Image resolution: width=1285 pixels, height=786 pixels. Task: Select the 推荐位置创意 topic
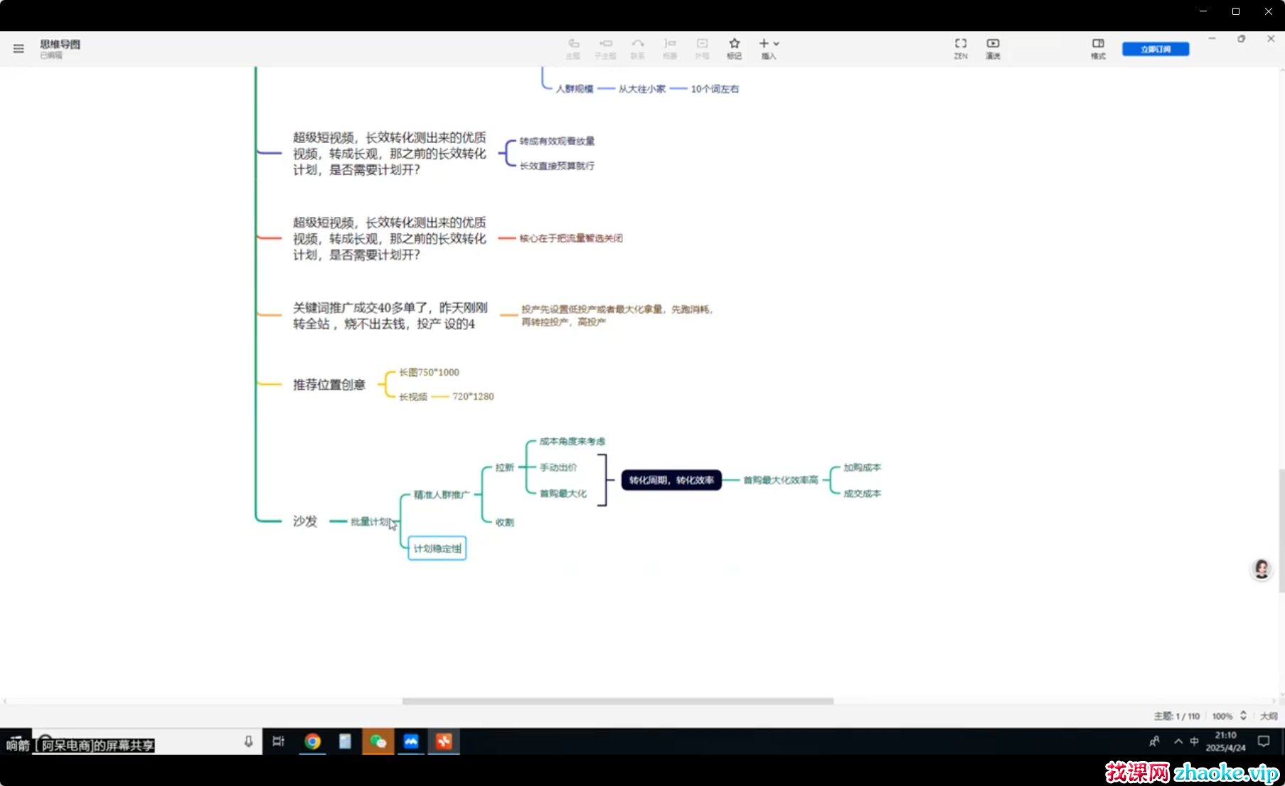pyautogui.click(x=329, y=385)
